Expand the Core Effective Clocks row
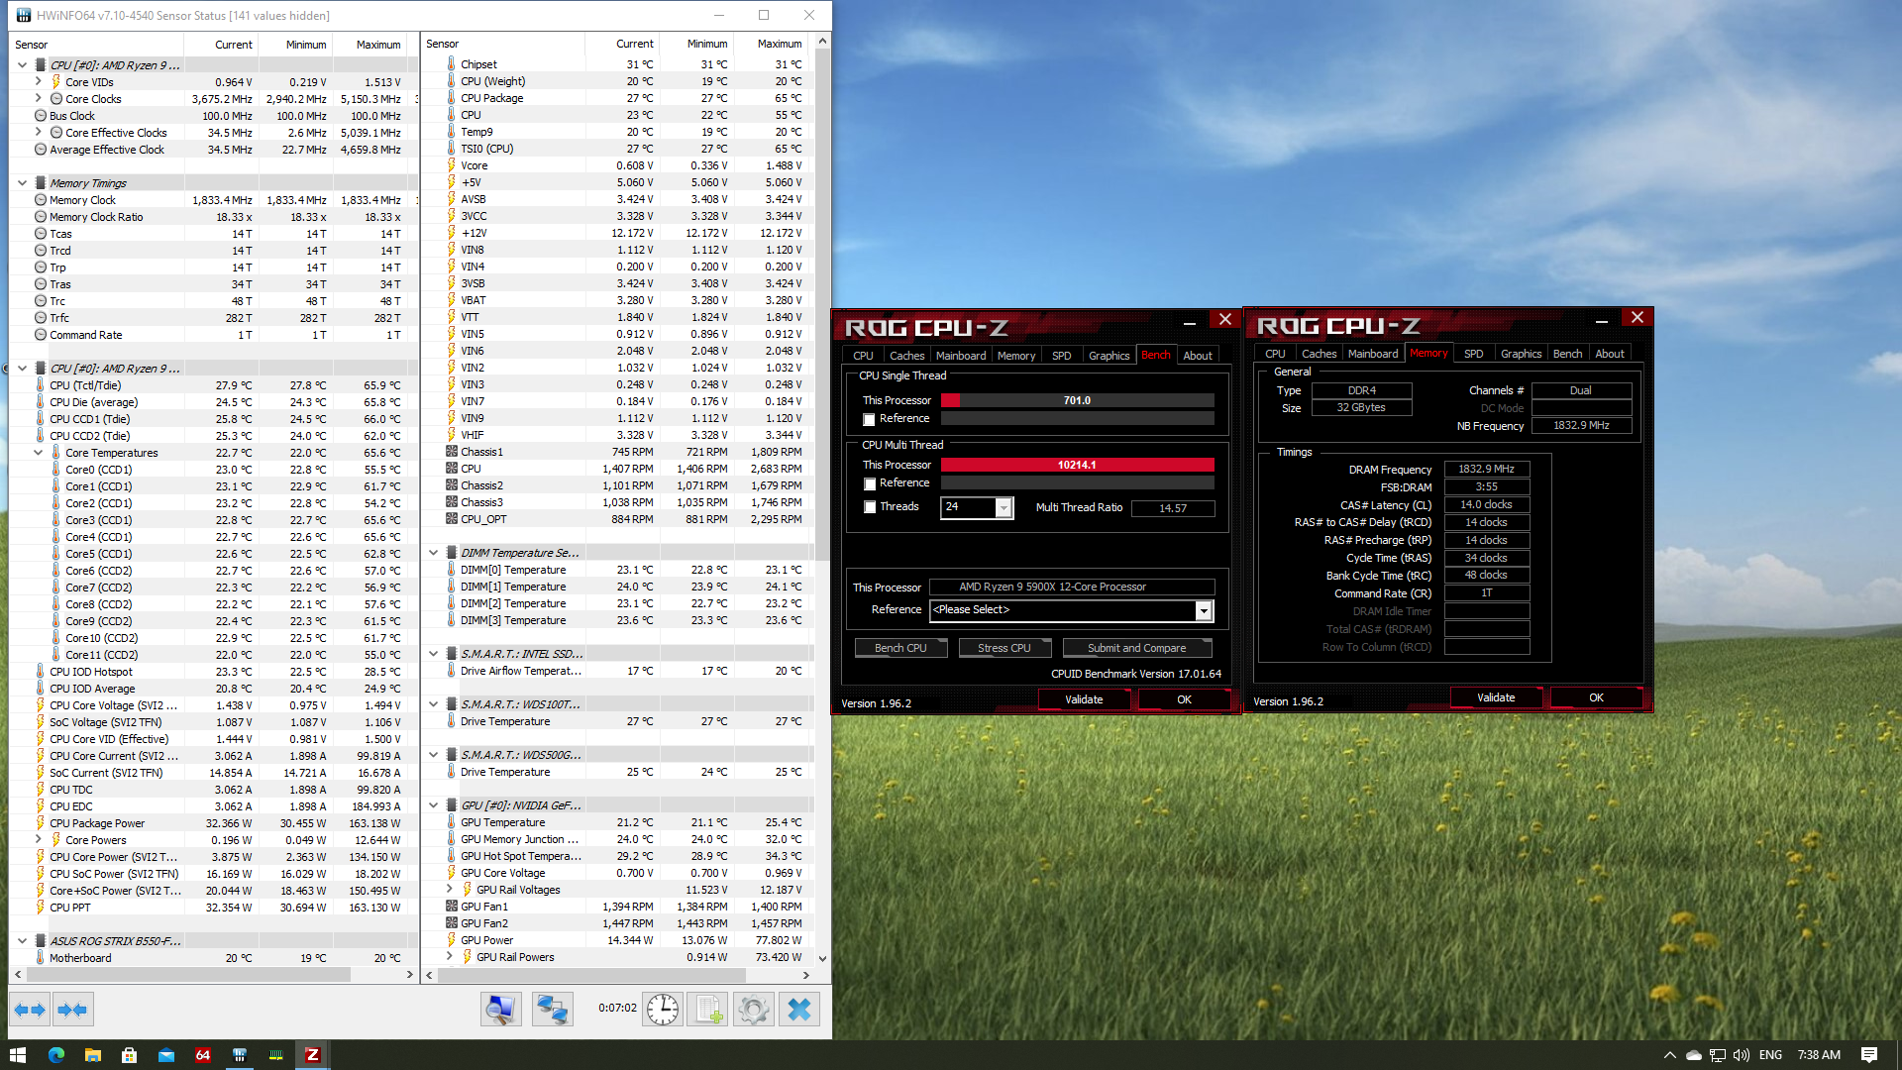Screen dimensions: 1902x1070 point(39,133)
